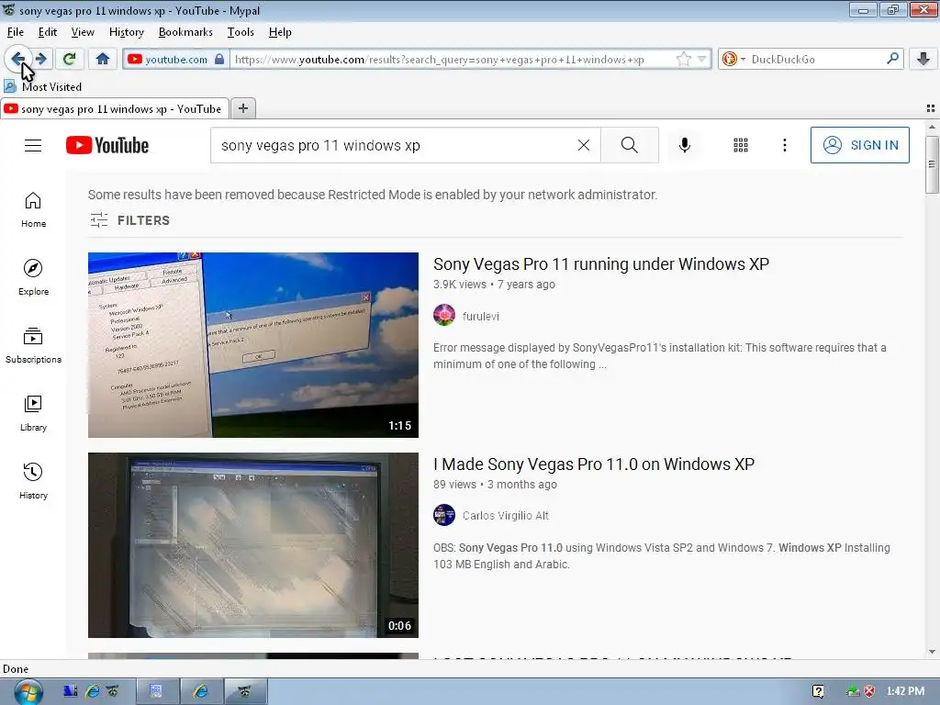Open the Carlos Virgilio Alt channel name
The width and height of the screenshot is (940, 705).
pos(506,516)
